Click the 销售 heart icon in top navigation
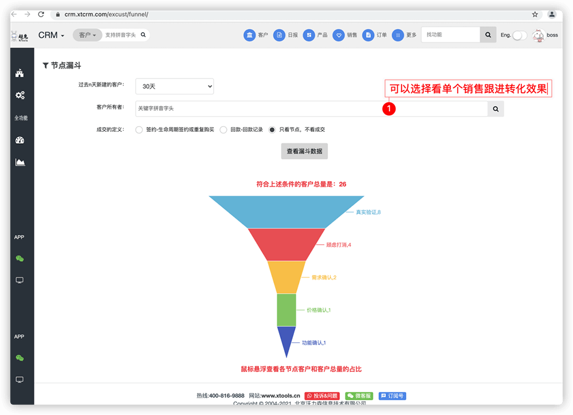This screenshot has width=573, height=415. [339, 35]
